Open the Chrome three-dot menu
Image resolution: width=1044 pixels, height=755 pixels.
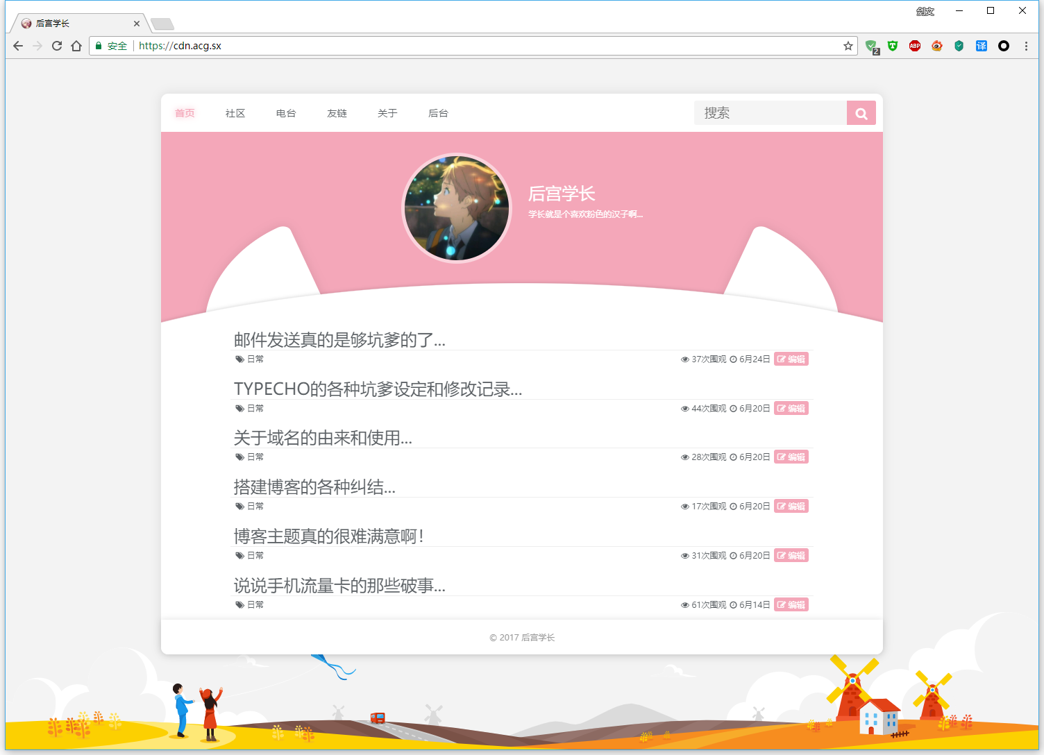(x=1025, y=46)
